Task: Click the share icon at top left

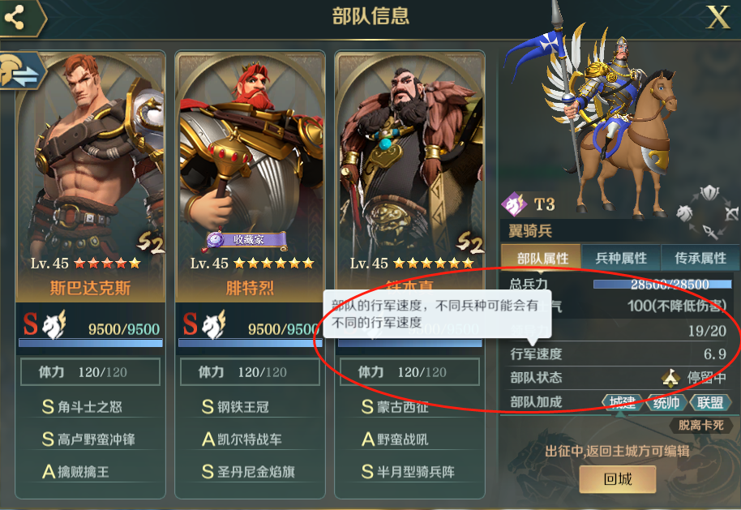Action: point(14,18)
